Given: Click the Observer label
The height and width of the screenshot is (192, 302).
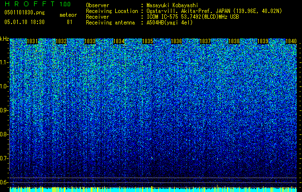Looking at the screenshot, I should [97, 5].
